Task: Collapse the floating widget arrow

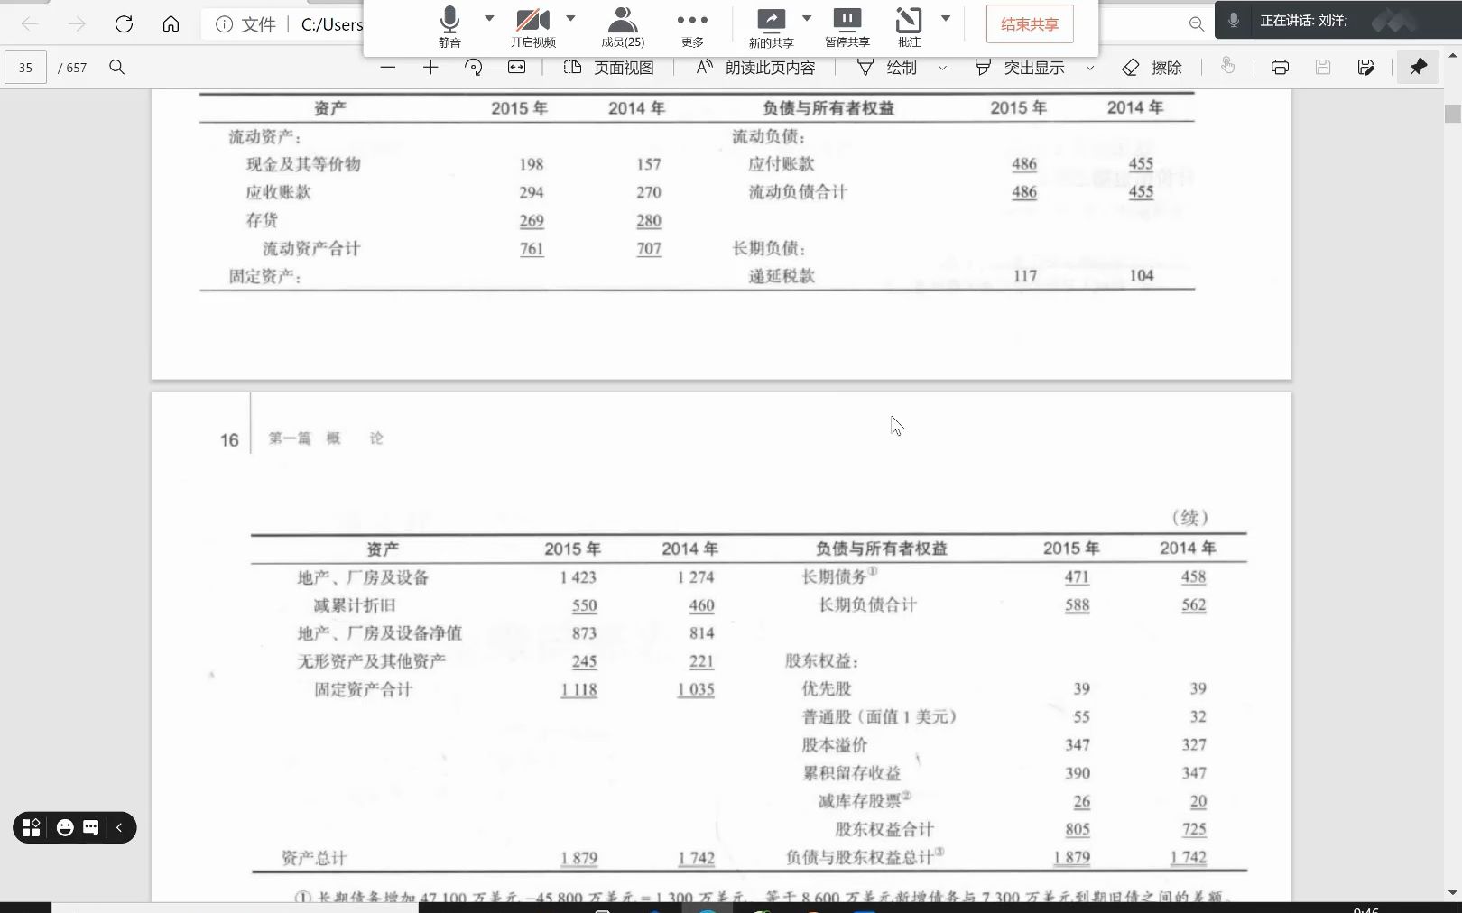Action: [119, 827]
